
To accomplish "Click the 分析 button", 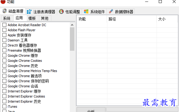I will click(91, 110).
